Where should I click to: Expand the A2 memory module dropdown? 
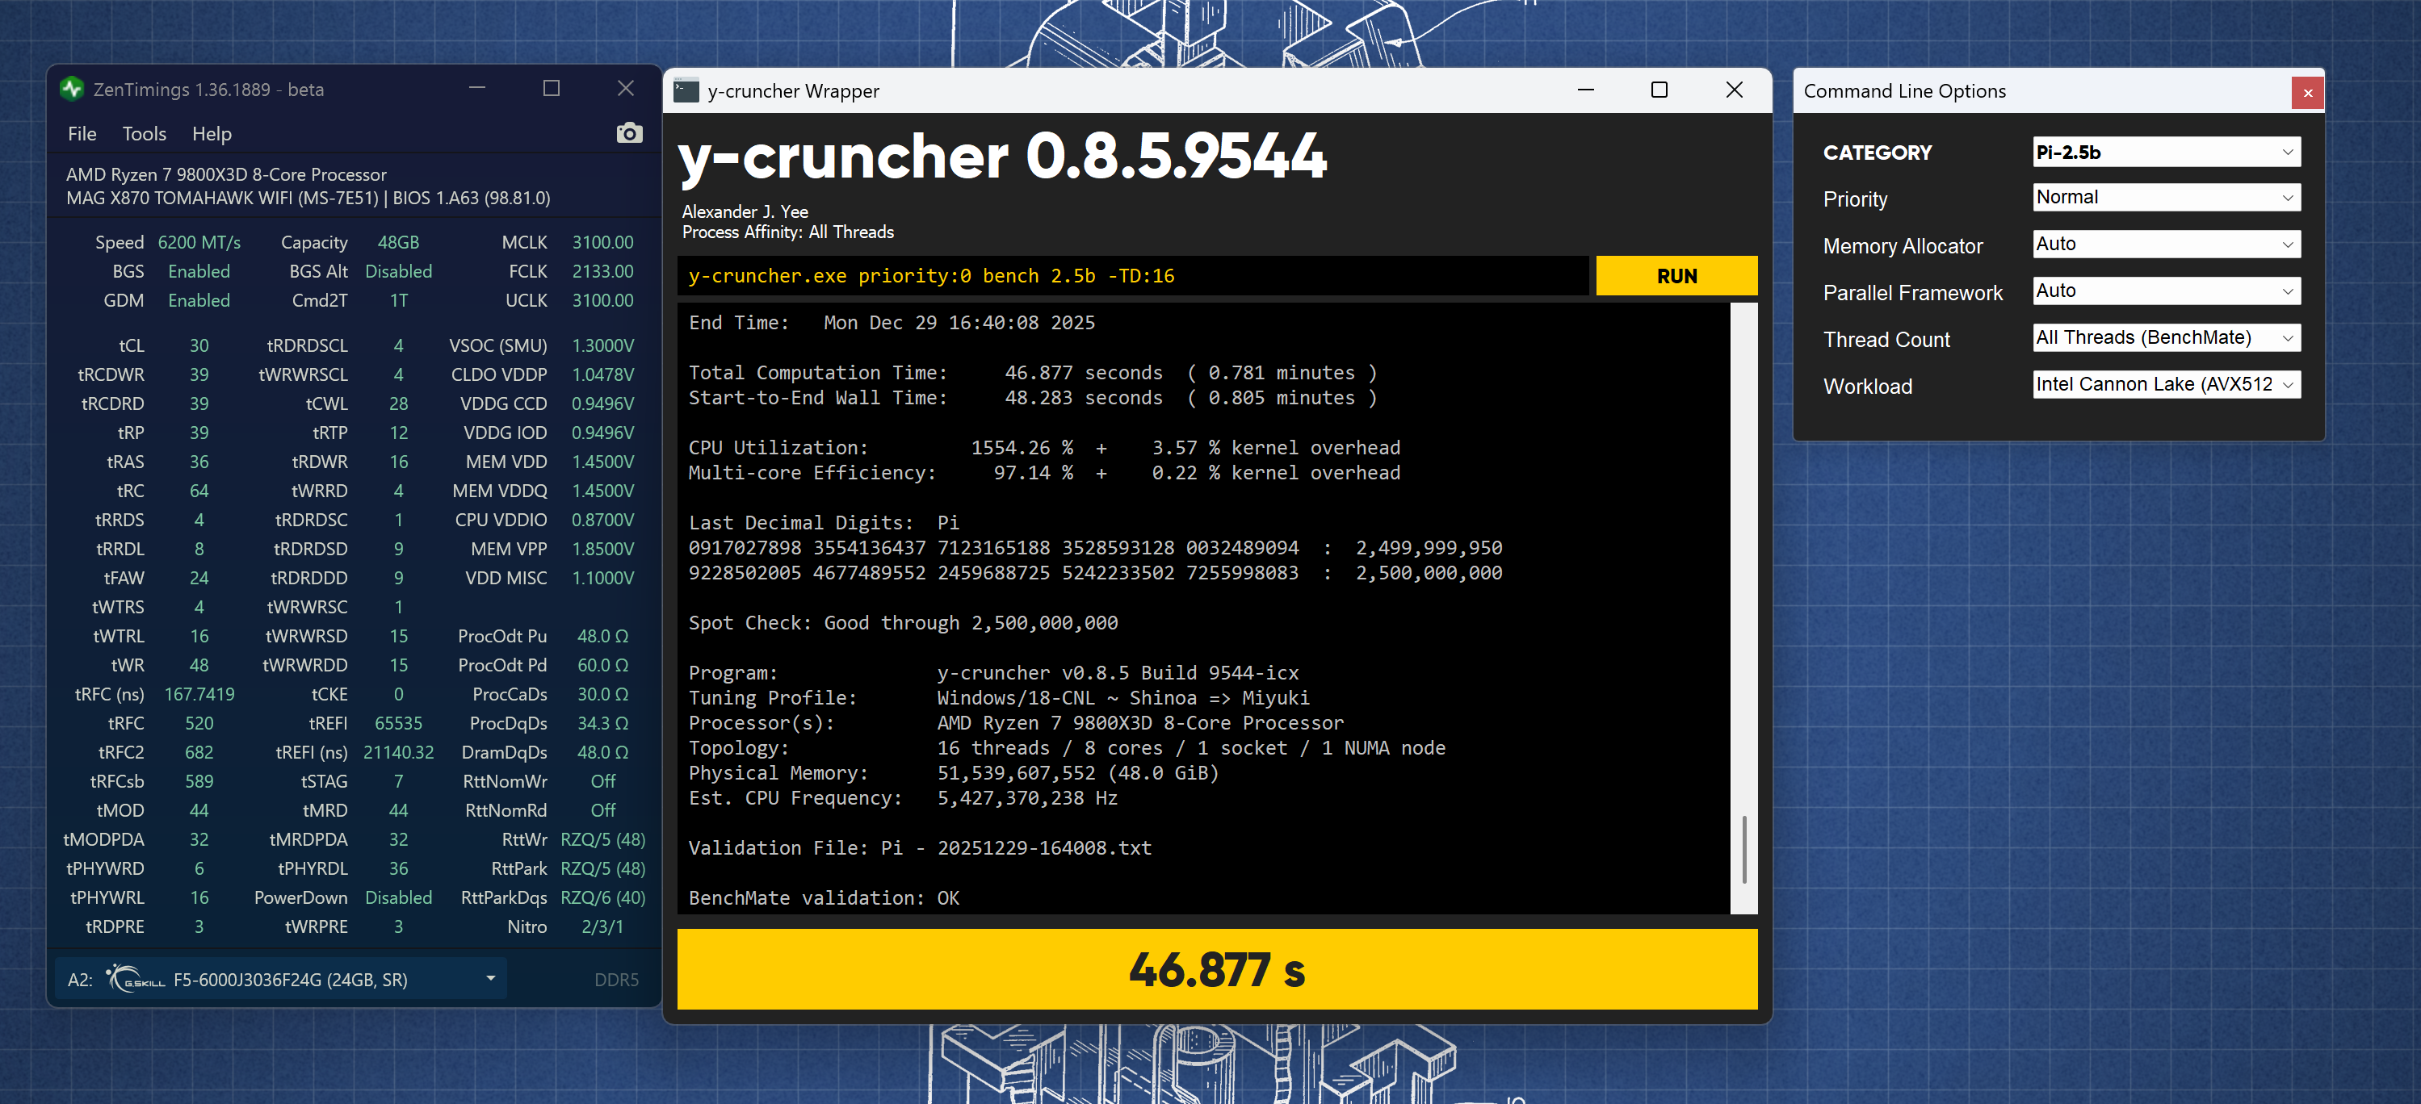tap(491, 979)
